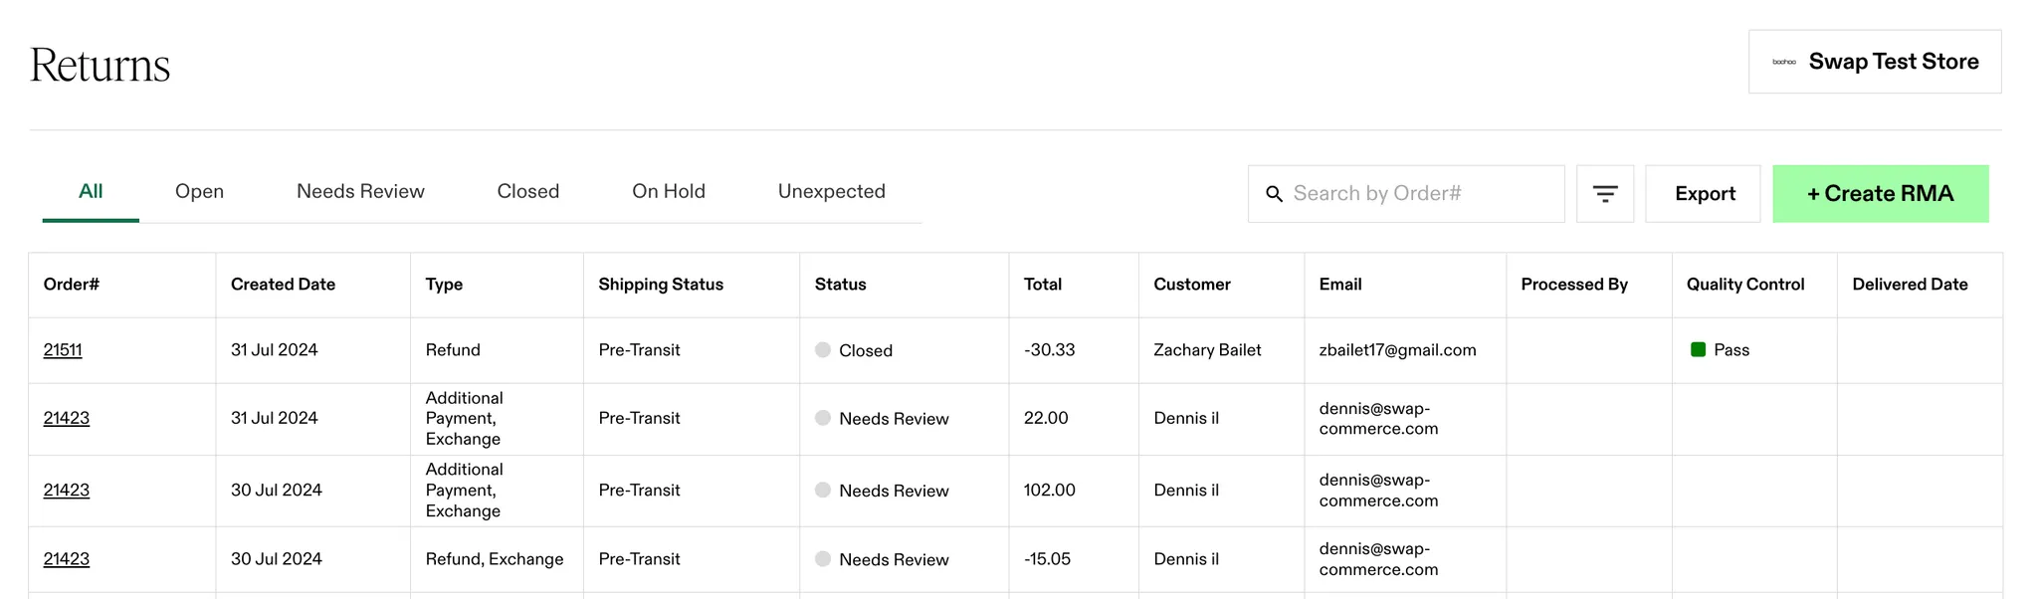Show the Closed returns tab
Screen dimensions: 2038x599
pos(528,191)
